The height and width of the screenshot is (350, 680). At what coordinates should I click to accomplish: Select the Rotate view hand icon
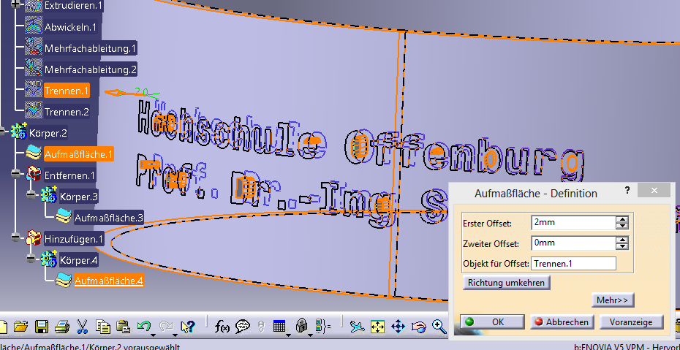tap(418, 326)
